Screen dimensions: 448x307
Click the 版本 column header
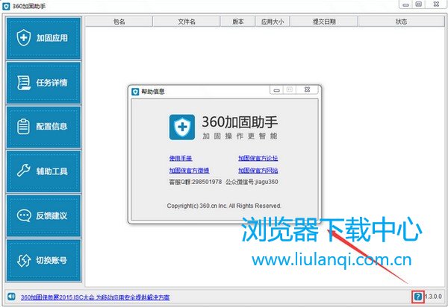tap(237, 22)
